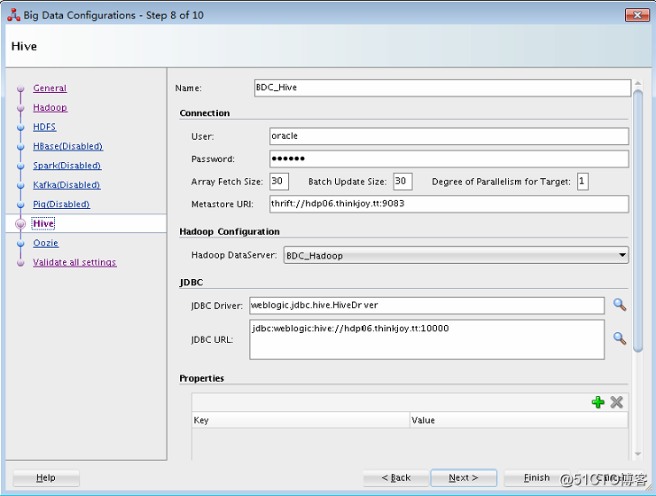Click inside the Password field
The image size is (656, 496).
pyautogui.click(x=449, y=159)
